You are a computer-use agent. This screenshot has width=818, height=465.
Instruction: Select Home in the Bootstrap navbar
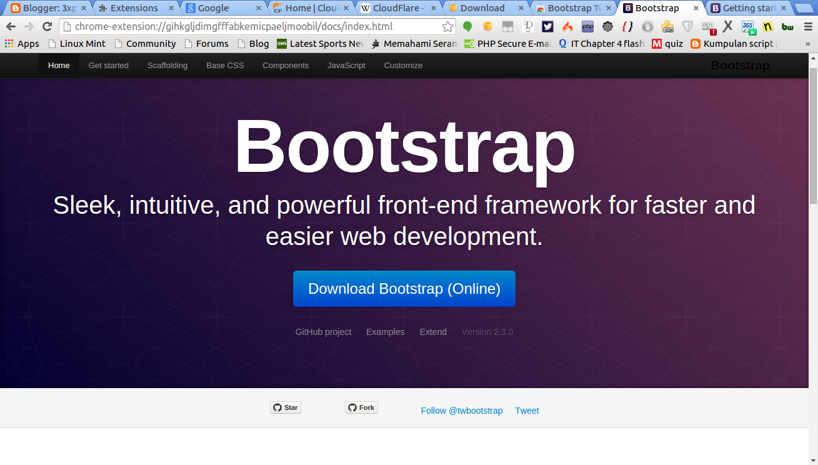coord(59,66)
